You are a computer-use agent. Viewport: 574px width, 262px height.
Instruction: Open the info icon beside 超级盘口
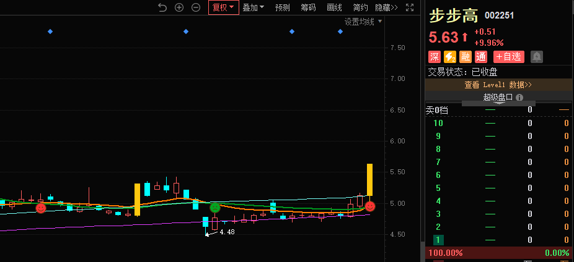[519, 97]
